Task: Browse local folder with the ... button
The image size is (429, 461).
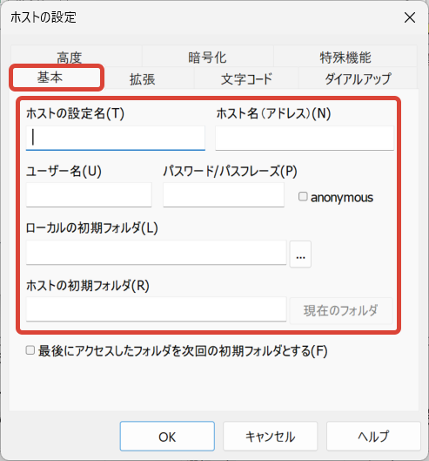Action: (300, 254)
